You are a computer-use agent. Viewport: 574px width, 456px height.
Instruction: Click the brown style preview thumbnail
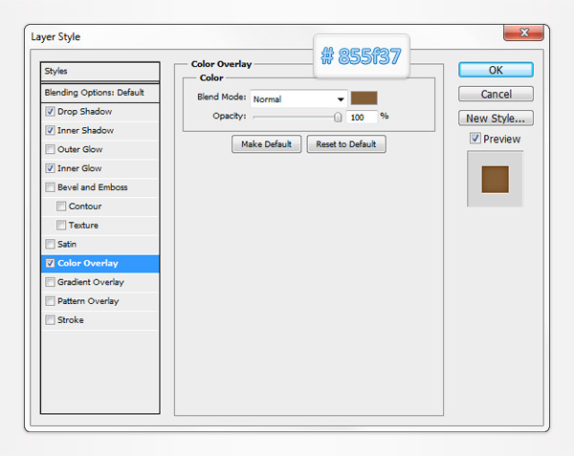coord(495,179)
